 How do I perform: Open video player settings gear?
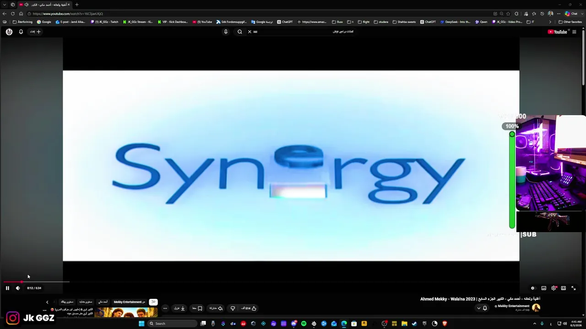coord(553,288)
